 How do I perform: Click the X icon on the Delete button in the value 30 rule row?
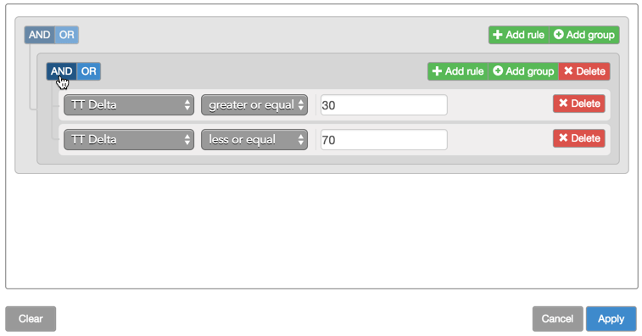tap(563, 104)
